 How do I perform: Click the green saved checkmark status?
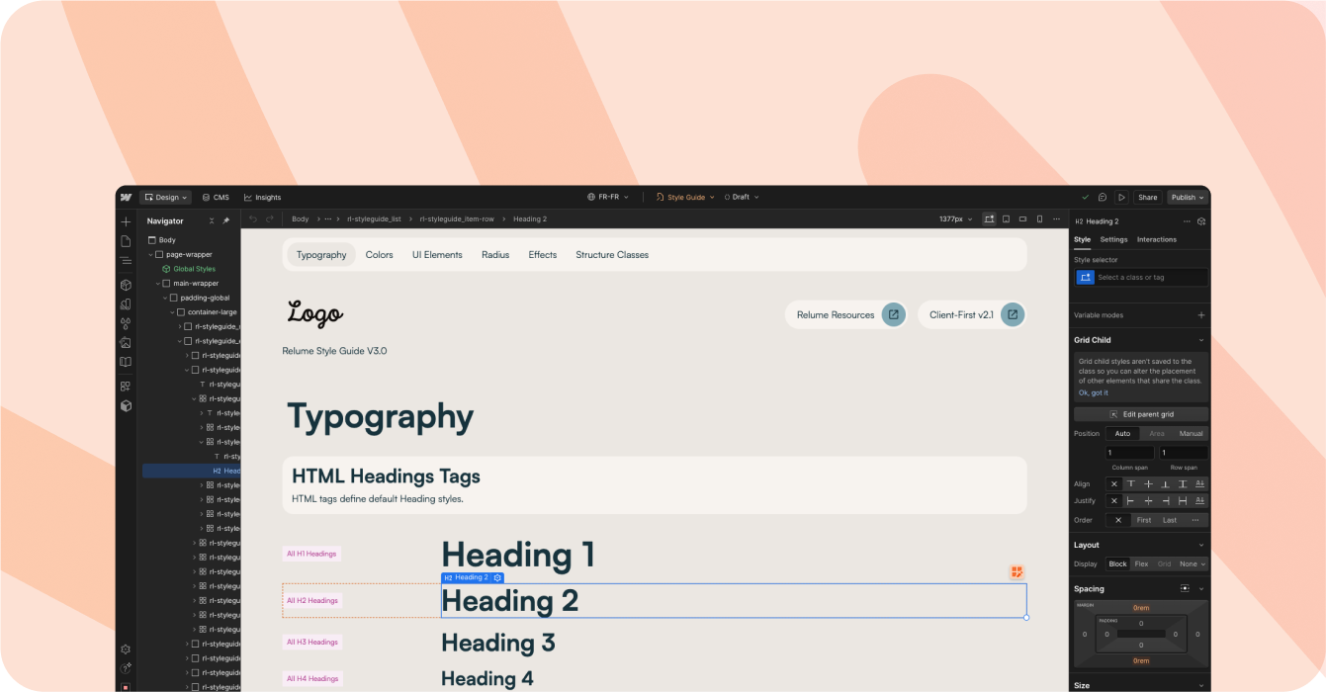click(x=1085, y=197)
